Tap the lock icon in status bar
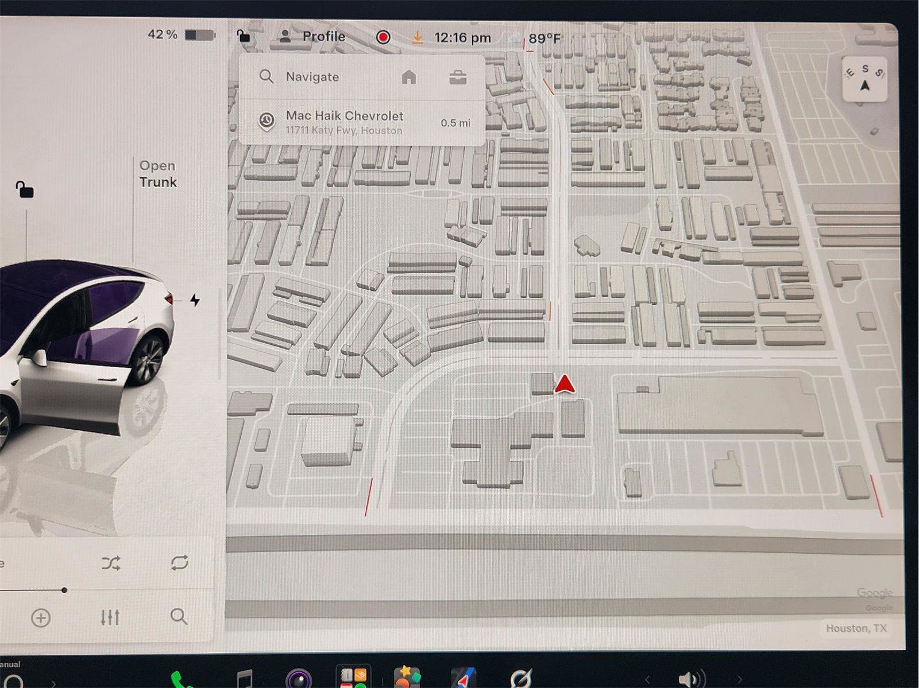The height and width of the screenshot is (688, 919). [x=244, y=36]
